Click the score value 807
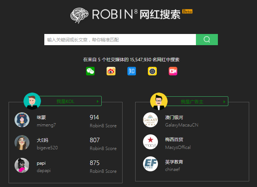 95,140
